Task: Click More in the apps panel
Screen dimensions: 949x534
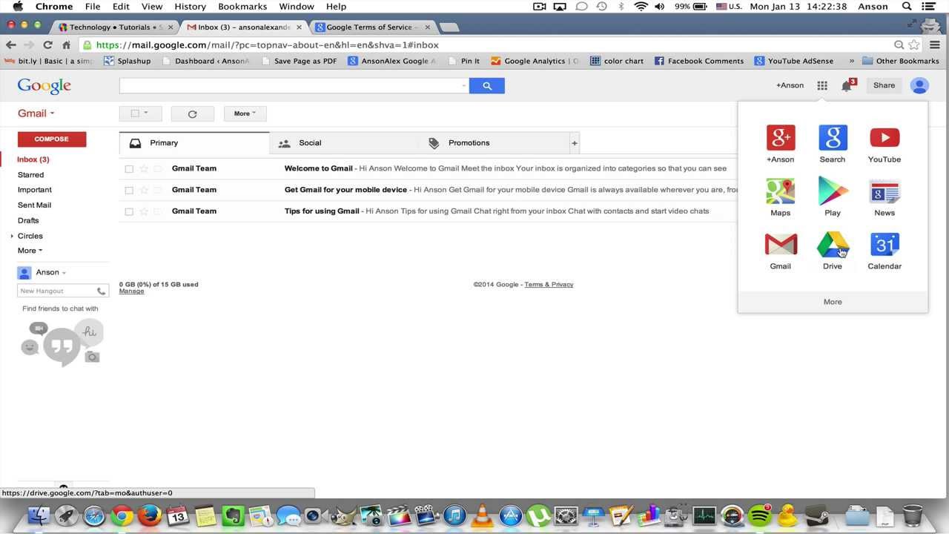Action: coord(833,302)
